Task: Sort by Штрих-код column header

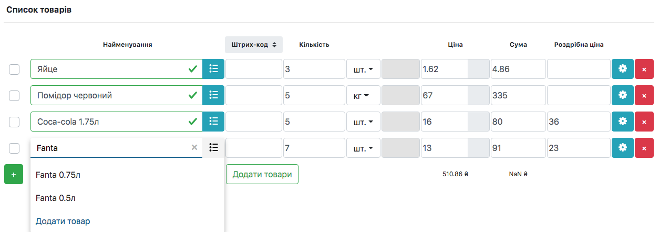Action: (x=253, y=45)
